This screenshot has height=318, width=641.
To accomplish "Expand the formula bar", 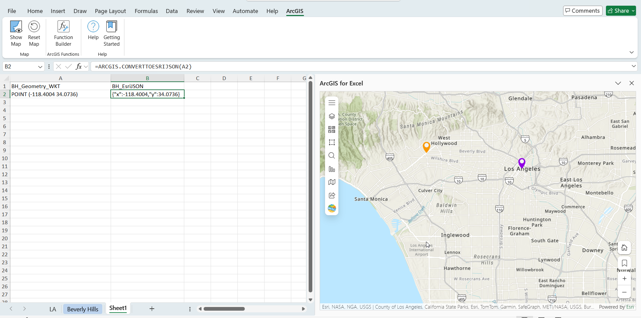I will coord(633,66).
